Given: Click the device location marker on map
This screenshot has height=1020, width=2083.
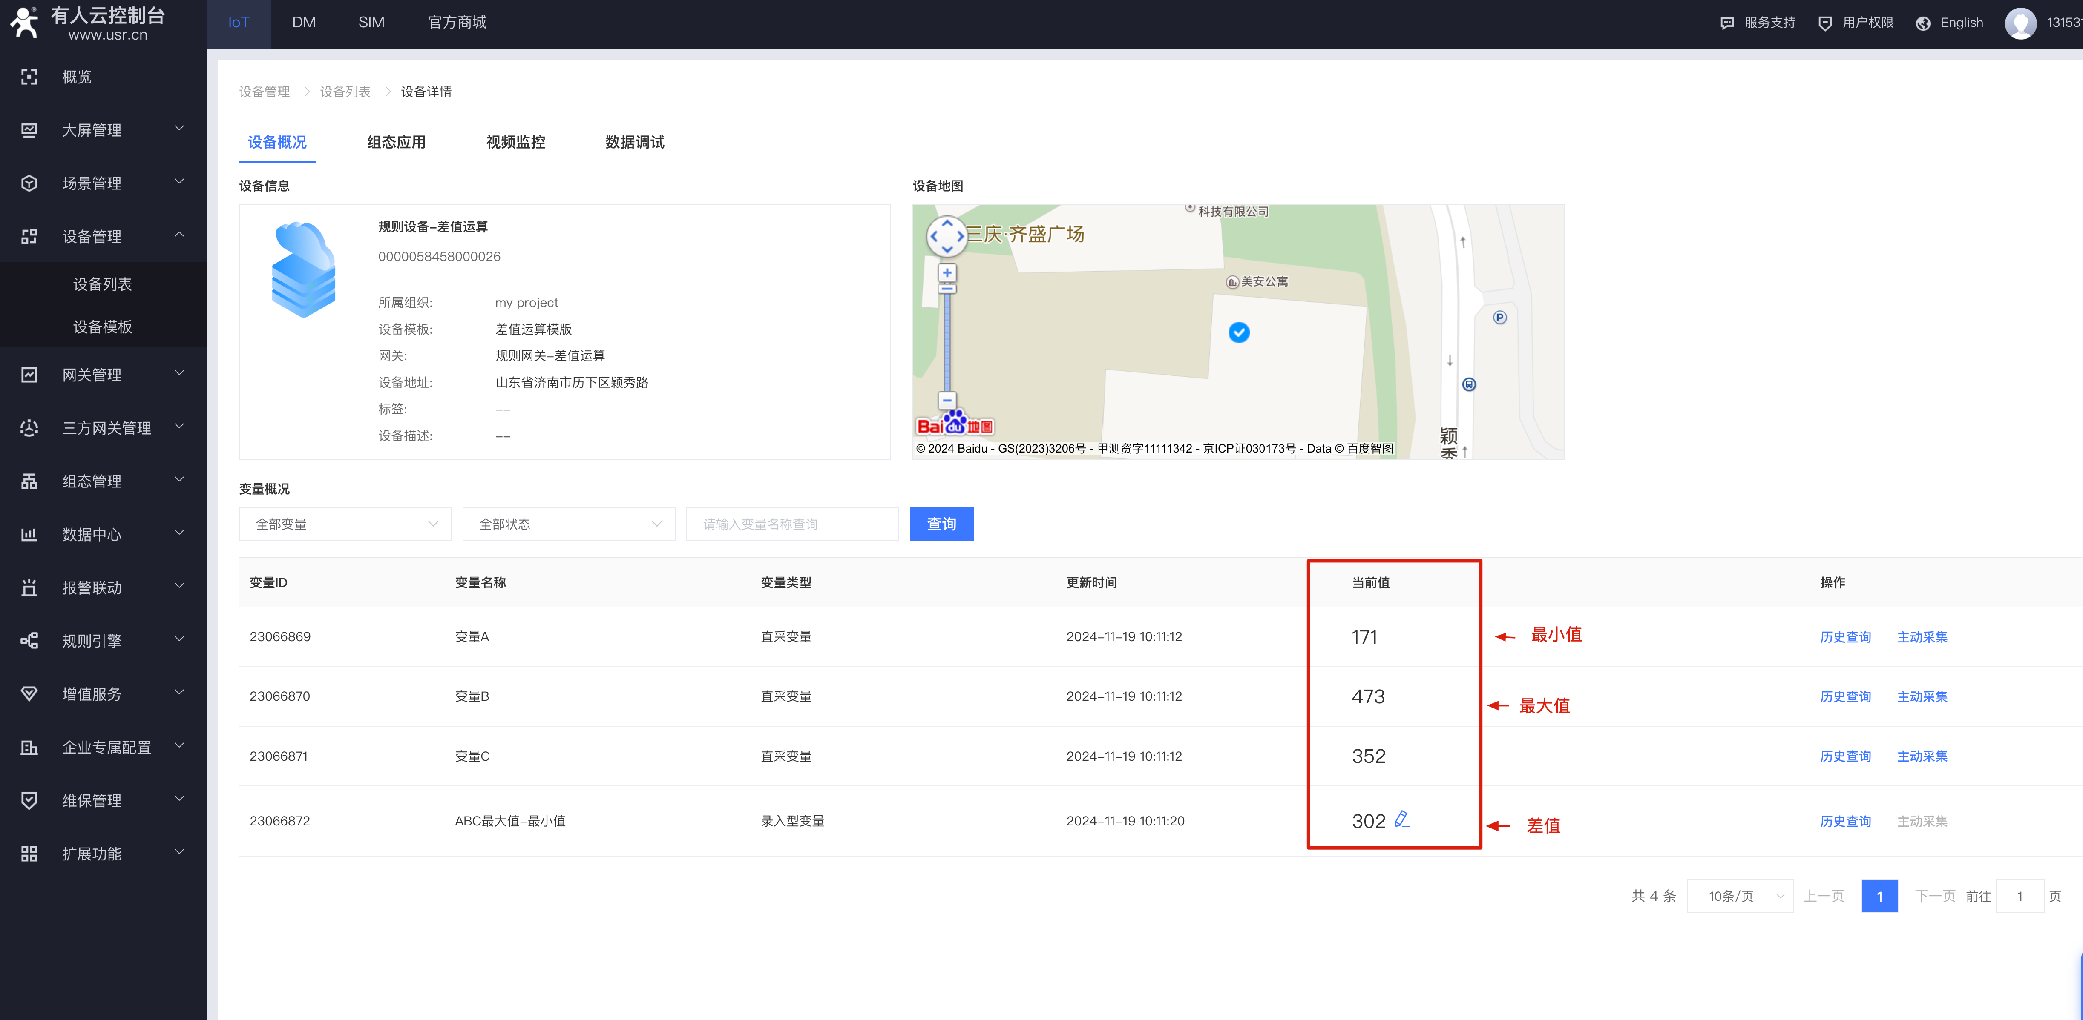Looking at the screenshot, I should point(1239,332).
